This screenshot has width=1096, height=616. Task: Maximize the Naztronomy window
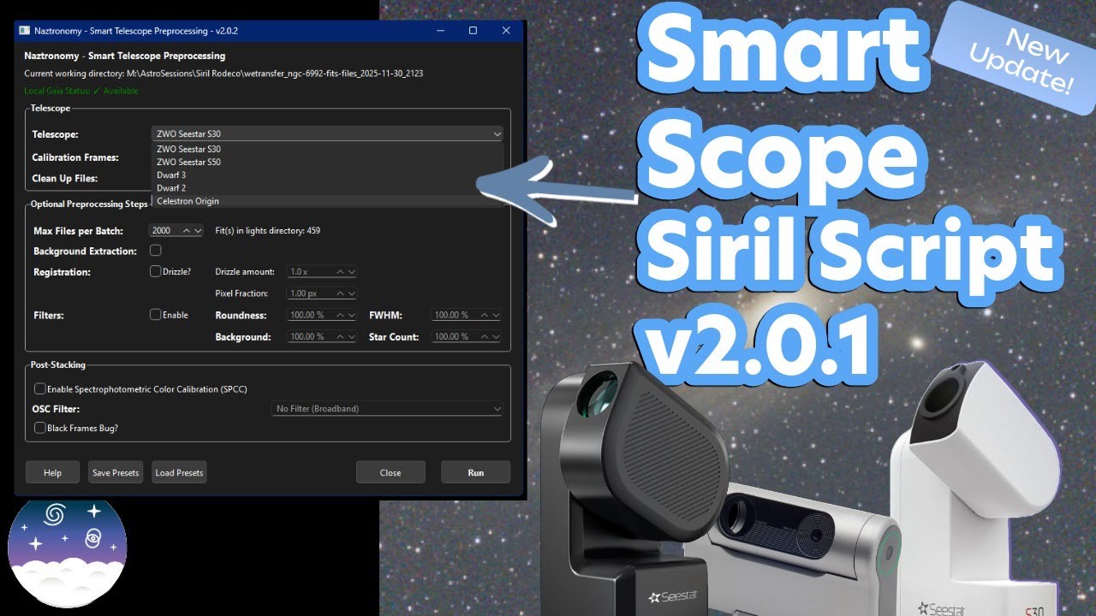[x=473, y=30]
